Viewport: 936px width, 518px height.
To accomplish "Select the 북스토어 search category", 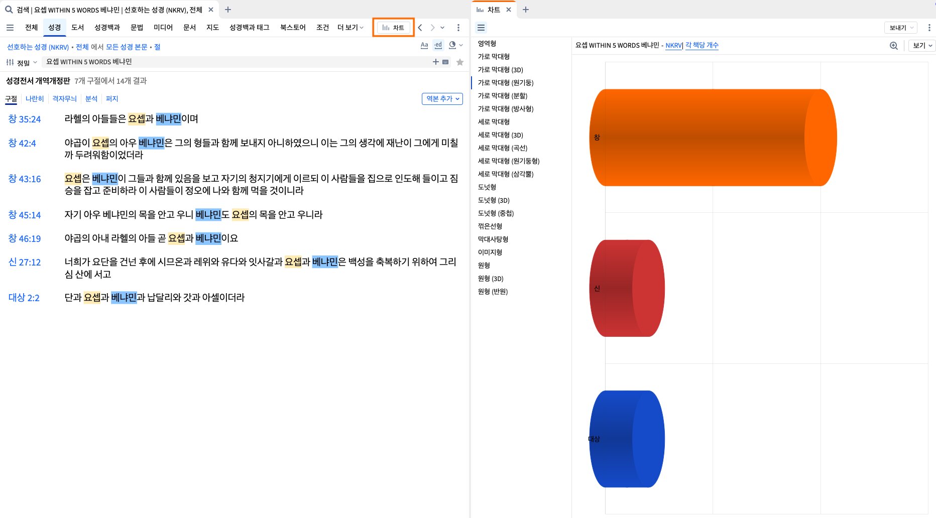I will point(293,28).
